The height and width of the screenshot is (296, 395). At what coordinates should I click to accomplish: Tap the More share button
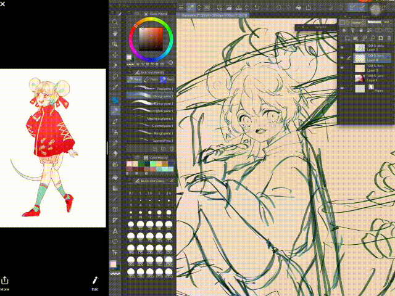coord(4,284)
